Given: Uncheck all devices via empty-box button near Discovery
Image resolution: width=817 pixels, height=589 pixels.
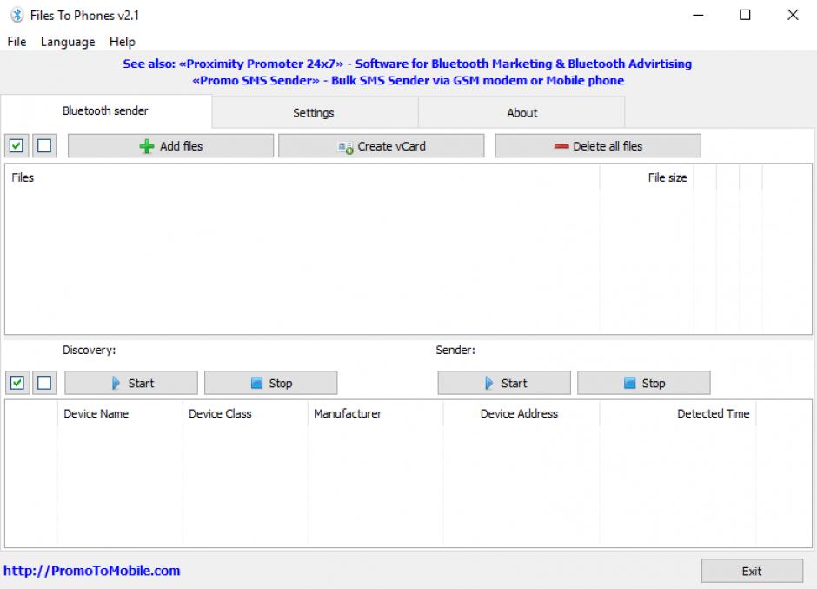Looking at the screenshot, I should coord(44,383).
